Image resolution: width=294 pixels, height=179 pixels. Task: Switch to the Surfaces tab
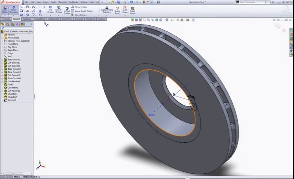[x=27, y=19]
